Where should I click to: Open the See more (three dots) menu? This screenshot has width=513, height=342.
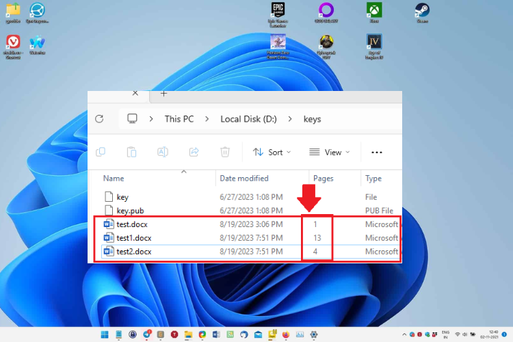(x=377, y=152)
